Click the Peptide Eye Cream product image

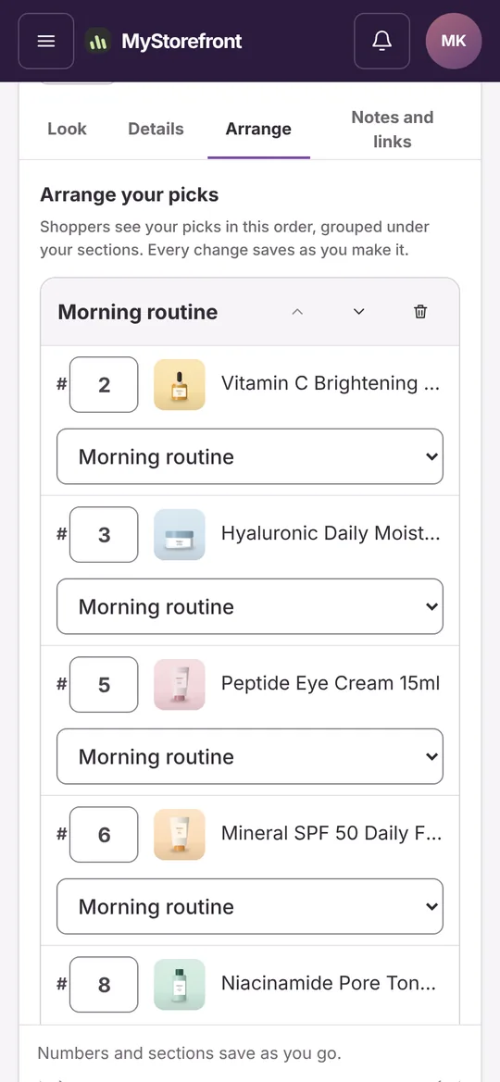pyautogui.click(x=180, y=685)
